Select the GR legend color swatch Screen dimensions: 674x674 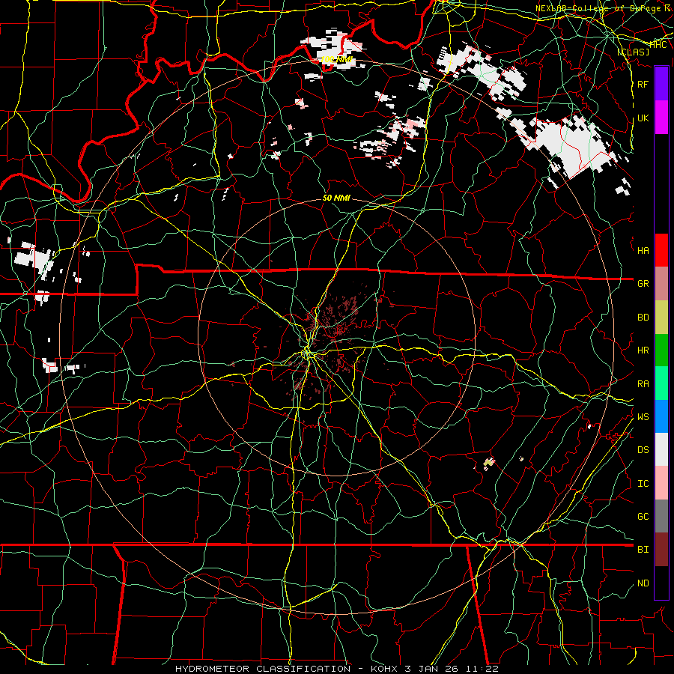(x=661, y=284)
